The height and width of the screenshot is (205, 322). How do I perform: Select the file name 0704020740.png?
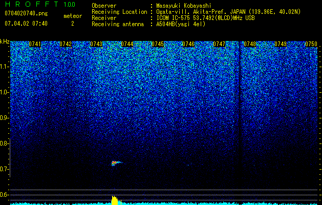tap(26, 13)
